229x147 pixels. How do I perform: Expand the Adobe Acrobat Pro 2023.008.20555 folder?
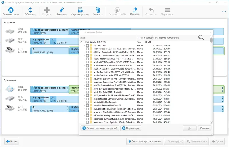click(x=84, y=69)
